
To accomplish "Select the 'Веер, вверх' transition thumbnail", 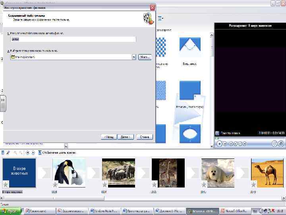I will coord(190,47).
